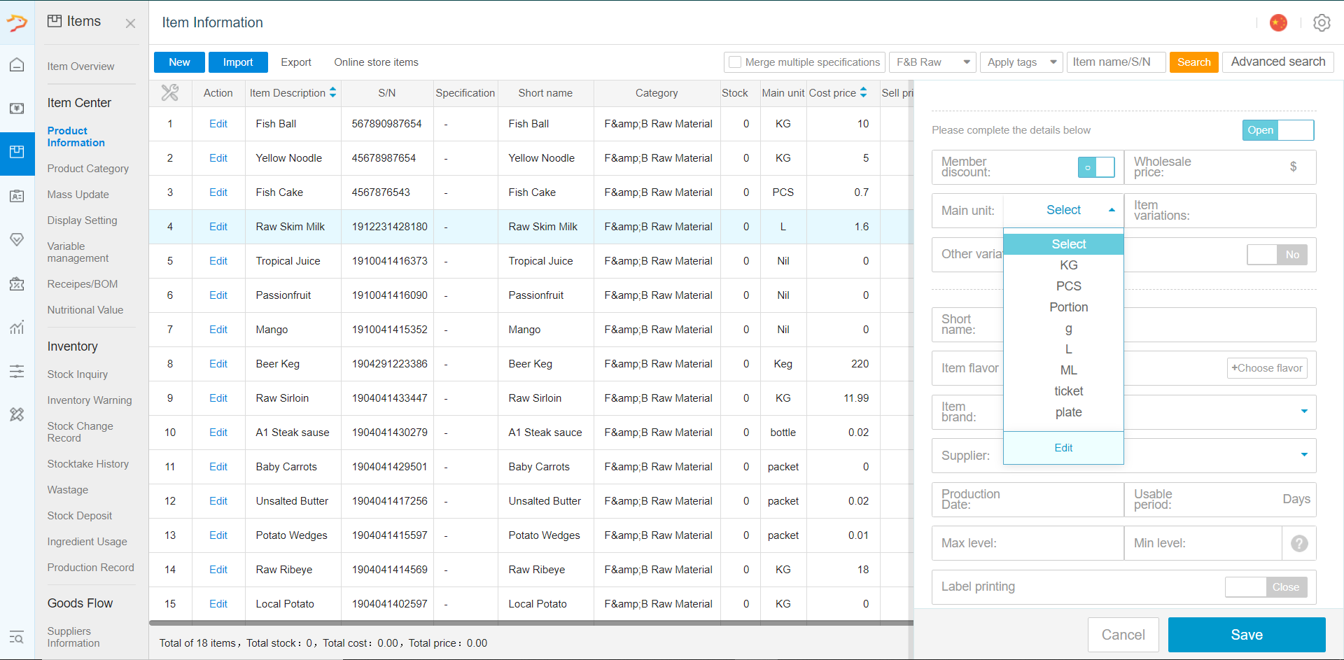Open the tools icon in left rail
The image size is (1344, 660).
coord(17,414)
